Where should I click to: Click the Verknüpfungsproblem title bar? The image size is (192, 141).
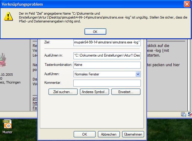[x=90, y=4]
